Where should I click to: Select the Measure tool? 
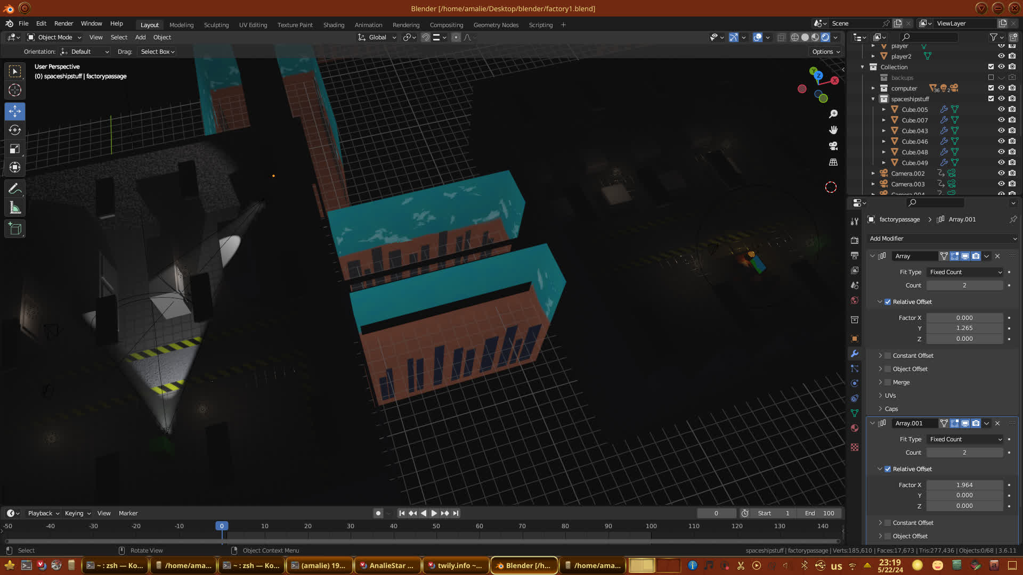click(15, 208)
